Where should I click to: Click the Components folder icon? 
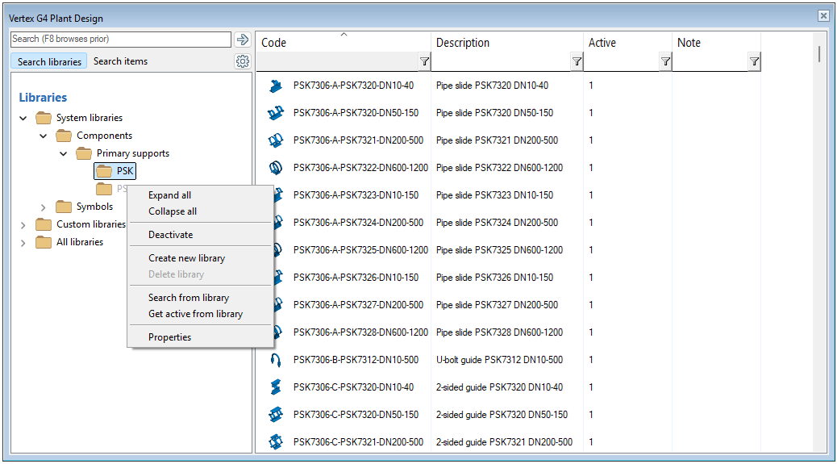(x=64, y=136)
